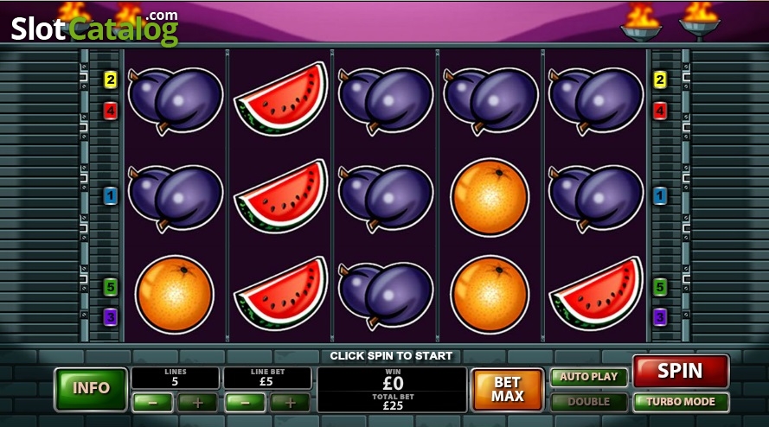Select the green payline 5 marker on right
The height and width of the screenshot is (427, 769).
coord(660,287)
